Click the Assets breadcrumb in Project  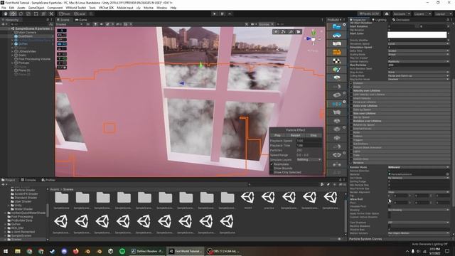(x=55, y=189)
